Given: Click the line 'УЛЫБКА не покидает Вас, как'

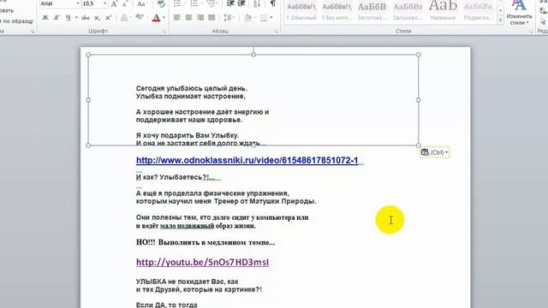Looking at the screenshot, I should (187, 281).
